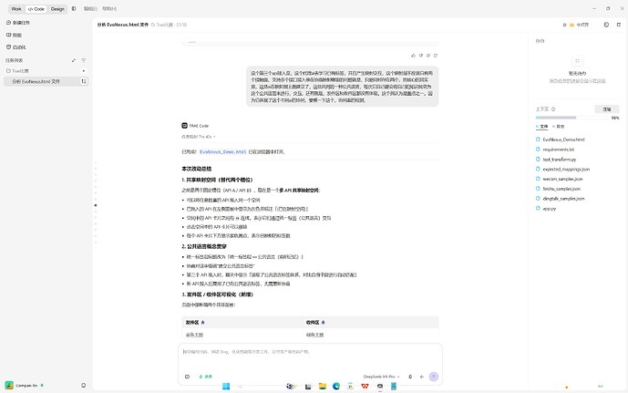Switch to the Design mode tab
Screen dimensions: 628x393
point(57,9)
